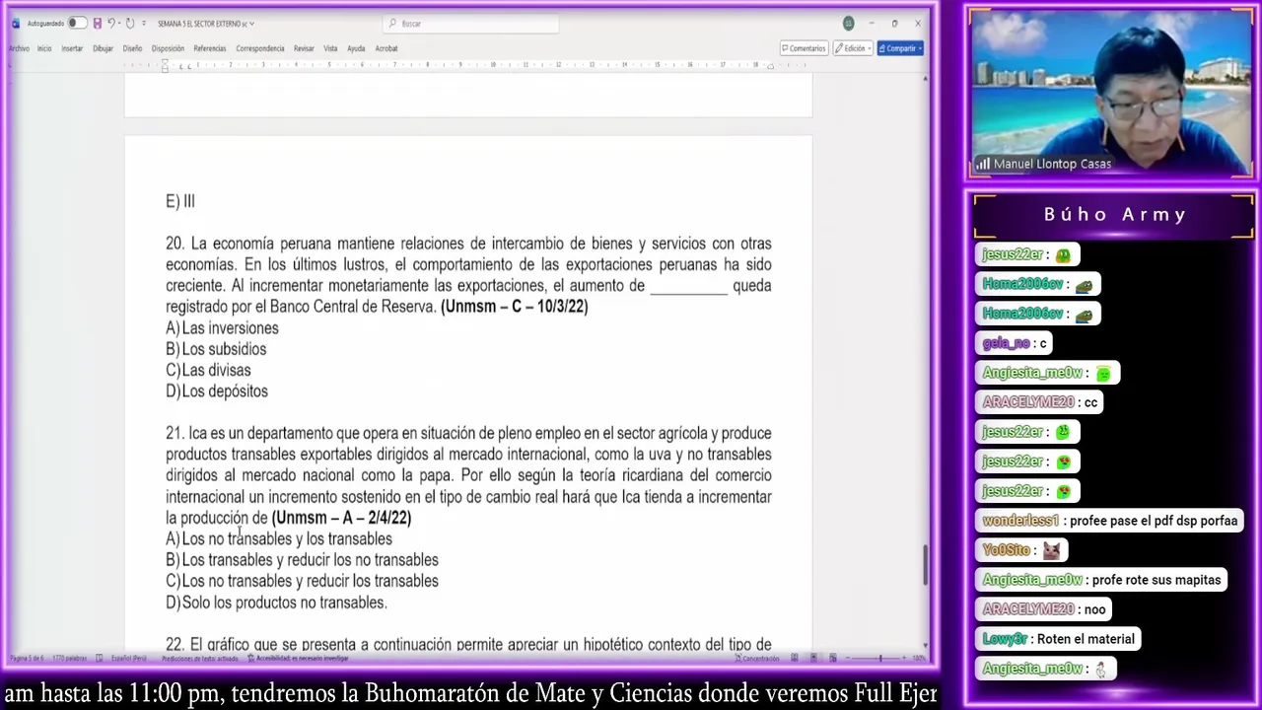Click the webcam video of Manuel Llontop Casas
The height and width of the screenshot is (710, 1262).
coord(1111,95)
